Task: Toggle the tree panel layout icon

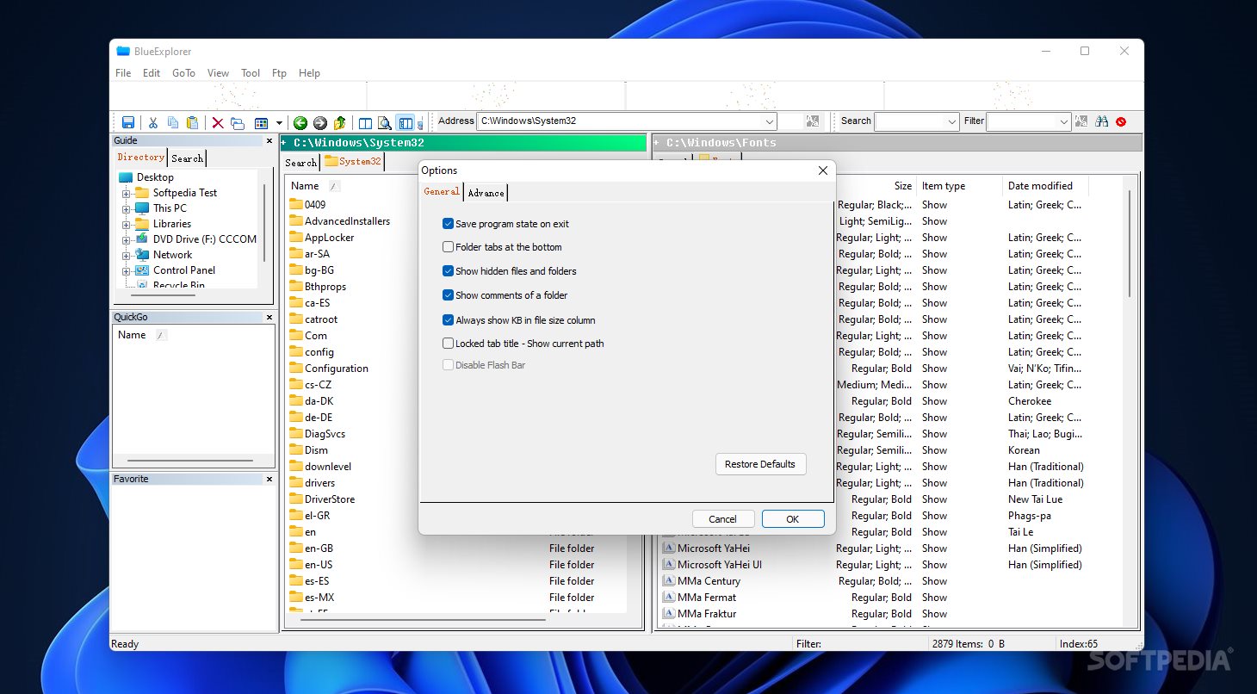Action: click(x=405, y=123)
